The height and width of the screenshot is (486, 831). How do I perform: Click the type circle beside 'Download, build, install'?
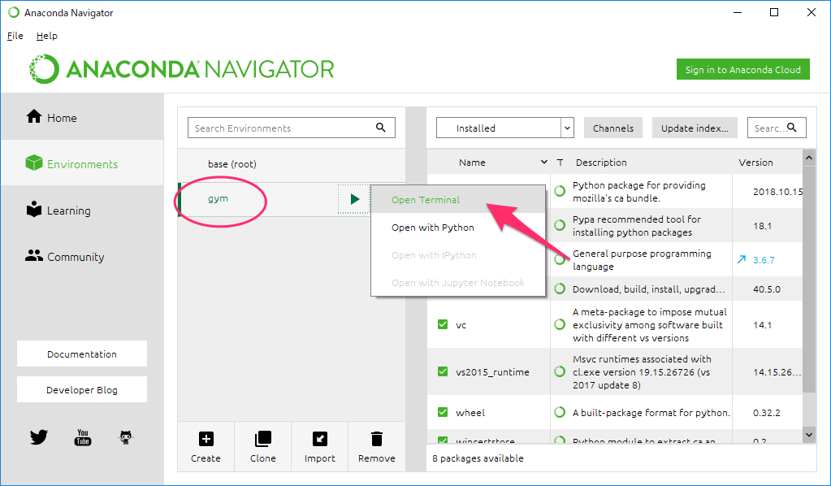(x=560, y=289)
